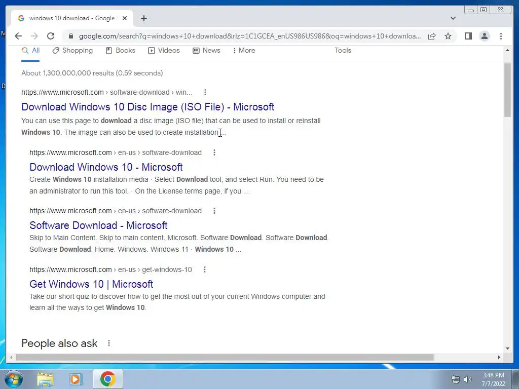Viewport: 519px width, 389px height.
Task: Open Windows Explorer from the taskbar
Action: click(45, 379)
